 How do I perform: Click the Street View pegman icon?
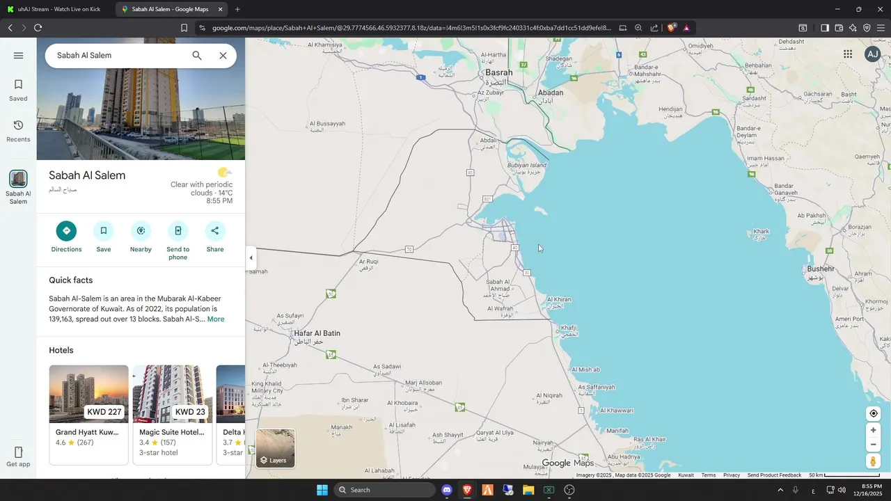coord(873,461)
